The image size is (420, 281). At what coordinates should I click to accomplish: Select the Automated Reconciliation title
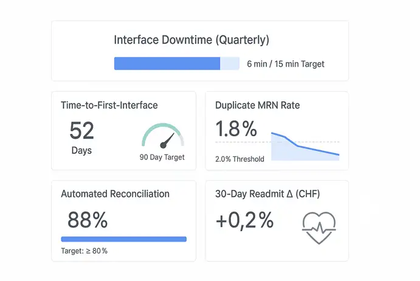115,194
